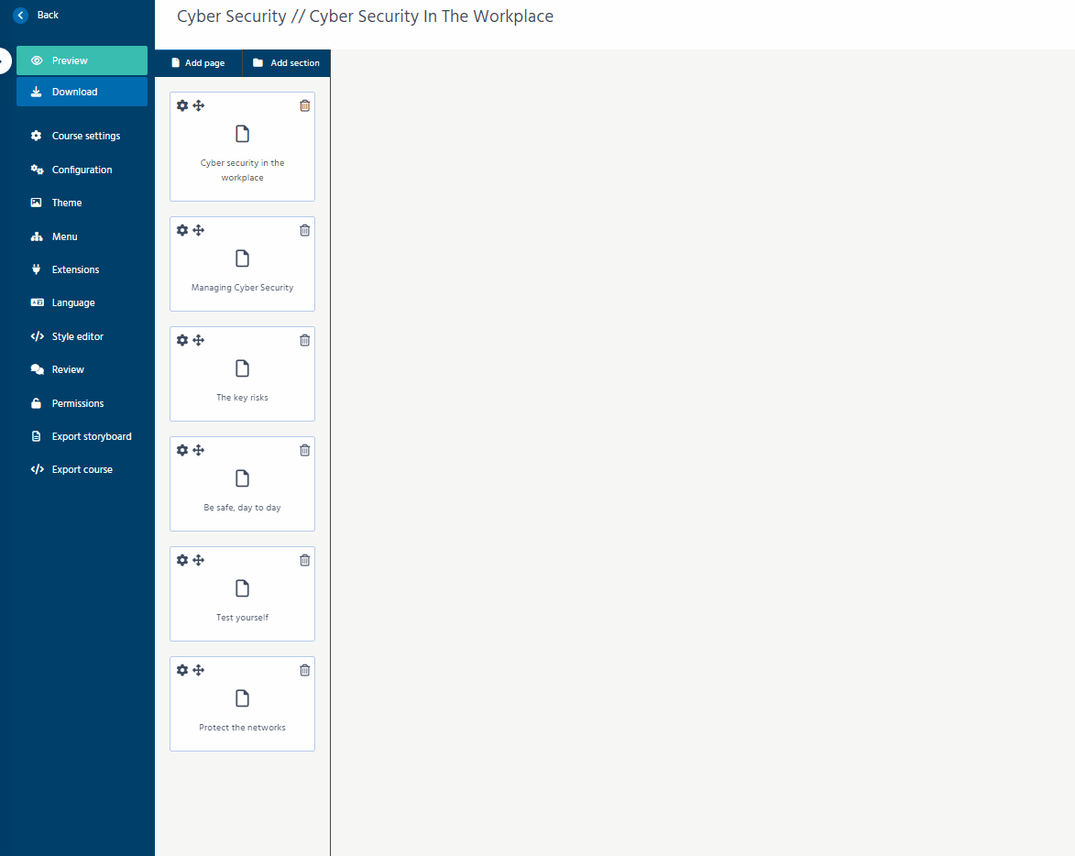Viewport: 1075px width, 856px height.
Task: Click move handle on 'Protect the networks' card
Action: pos(199,670)
